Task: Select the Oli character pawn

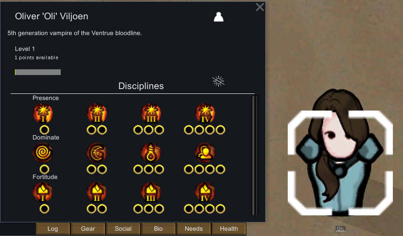Action: [x=340, y=154]
